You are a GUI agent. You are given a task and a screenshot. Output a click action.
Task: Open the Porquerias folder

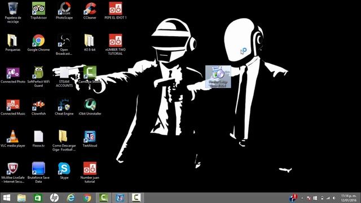pyautogui.click(x=13, y=43)
